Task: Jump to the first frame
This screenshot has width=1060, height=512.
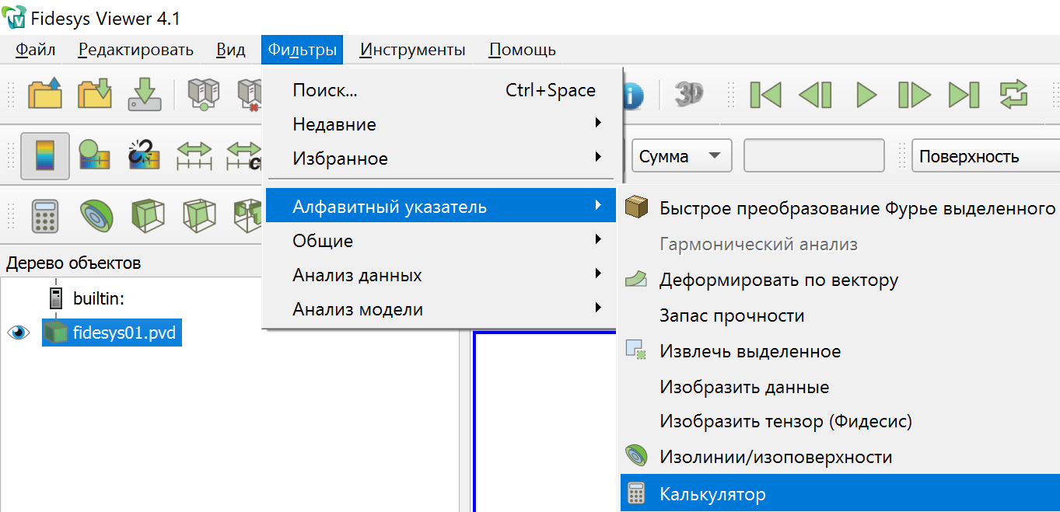Action: (765, 95)
